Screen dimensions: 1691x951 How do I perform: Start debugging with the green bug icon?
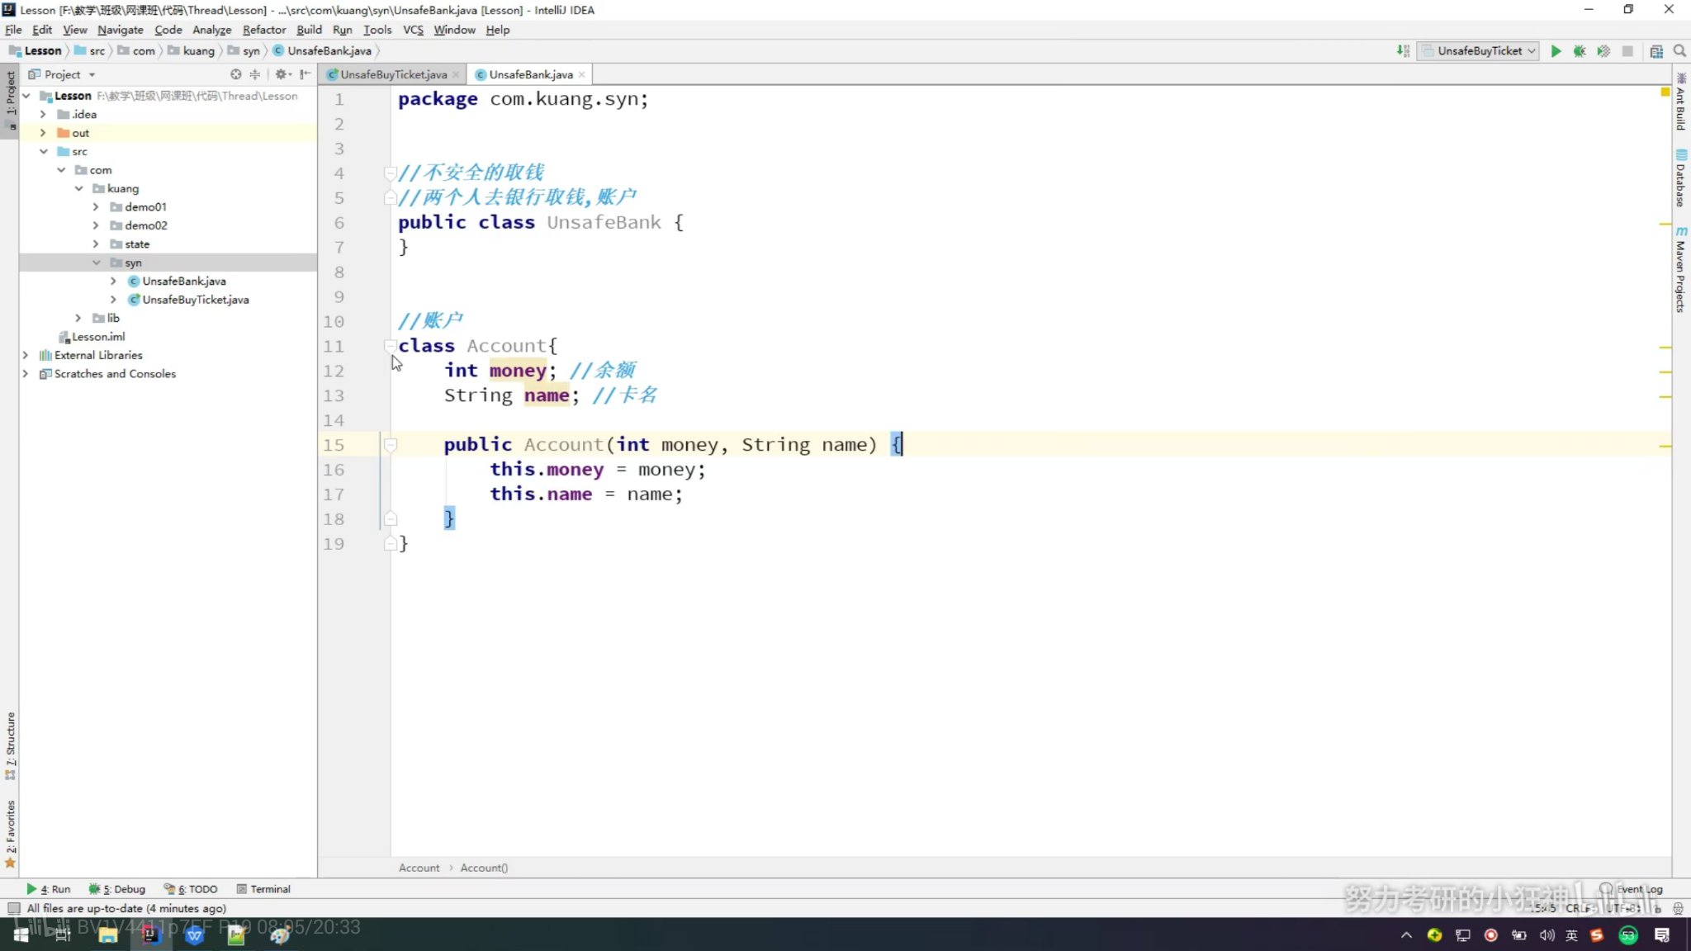pos(1580,51)
